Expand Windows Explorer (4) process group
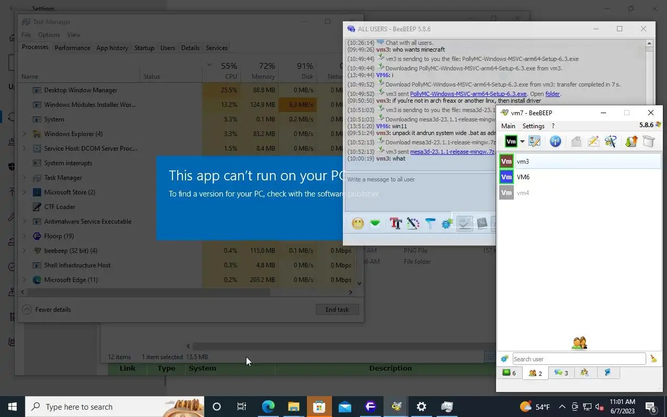 24,134
